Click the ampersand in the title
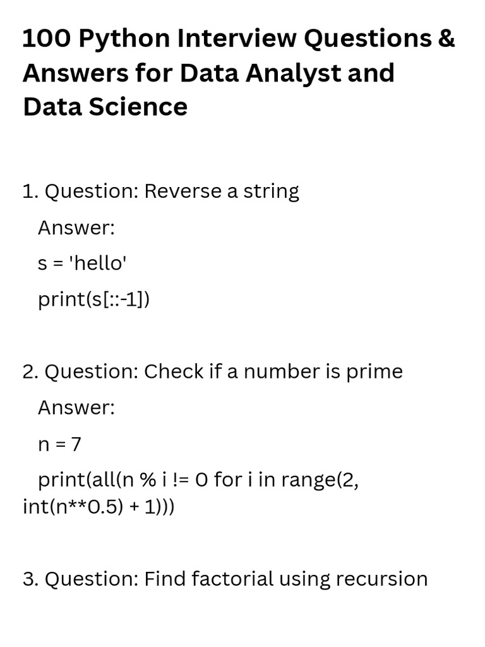This screenshot has height=647, width=485. pos(445,39)
